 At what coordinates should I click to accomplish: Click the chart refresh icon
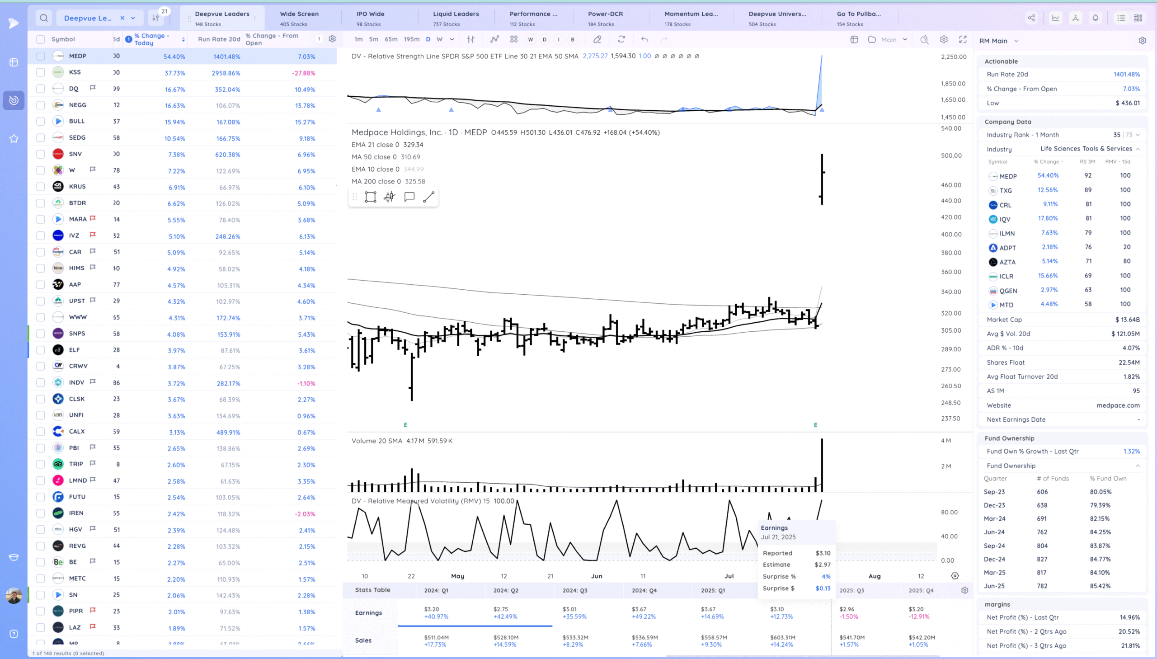tap(621, 40)
